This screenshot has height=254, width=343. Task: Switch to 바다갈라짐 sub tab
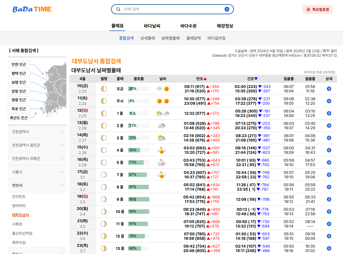click(216, 38)
